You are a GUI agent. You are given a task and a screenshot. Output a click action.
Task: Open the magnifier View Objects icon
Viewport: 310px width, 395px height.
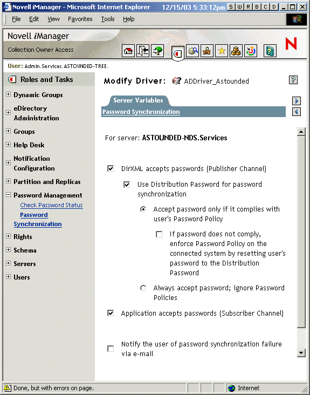[192, 51]
